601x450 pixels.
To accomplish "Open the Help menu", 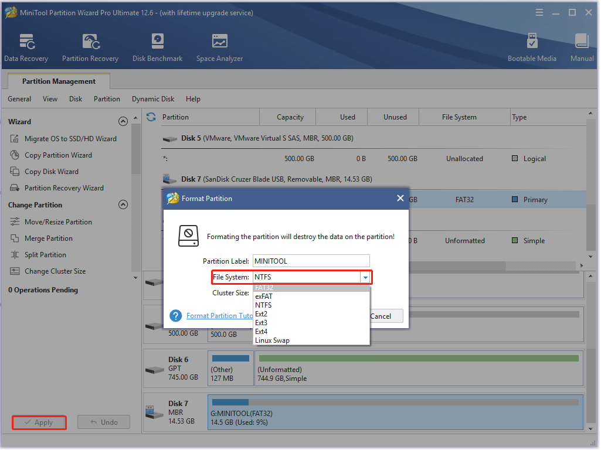I will click(x=193, y=99).
